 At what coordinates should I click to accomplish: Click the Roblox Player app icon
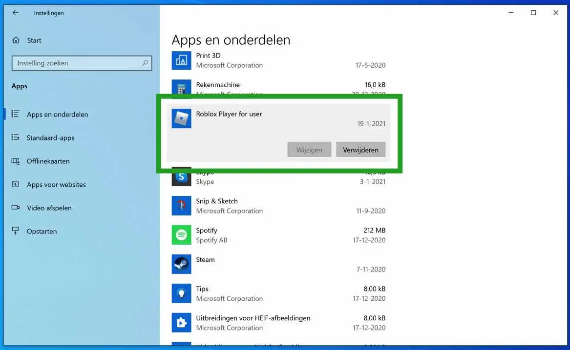(181, 118)
